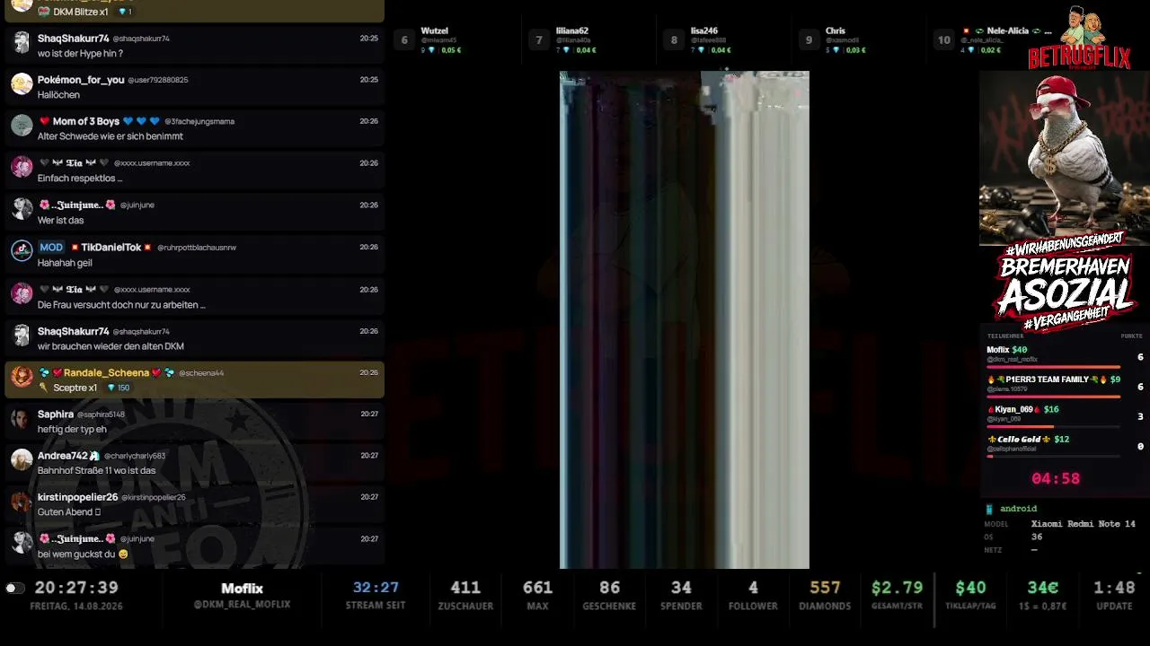Viewport: 1150px width, 646px height.
Task: Select the '86 Geschenke' counter
Action: click(x=609, y=597)
